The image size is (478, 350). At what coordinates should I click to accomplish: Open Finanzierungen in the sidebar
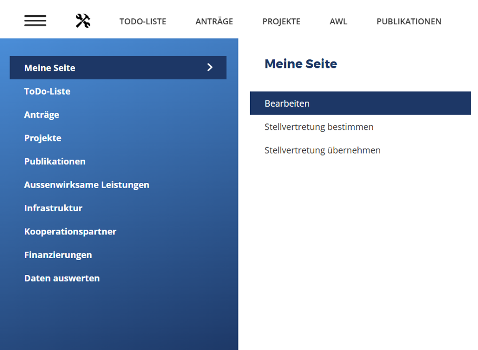pos(58,255)
